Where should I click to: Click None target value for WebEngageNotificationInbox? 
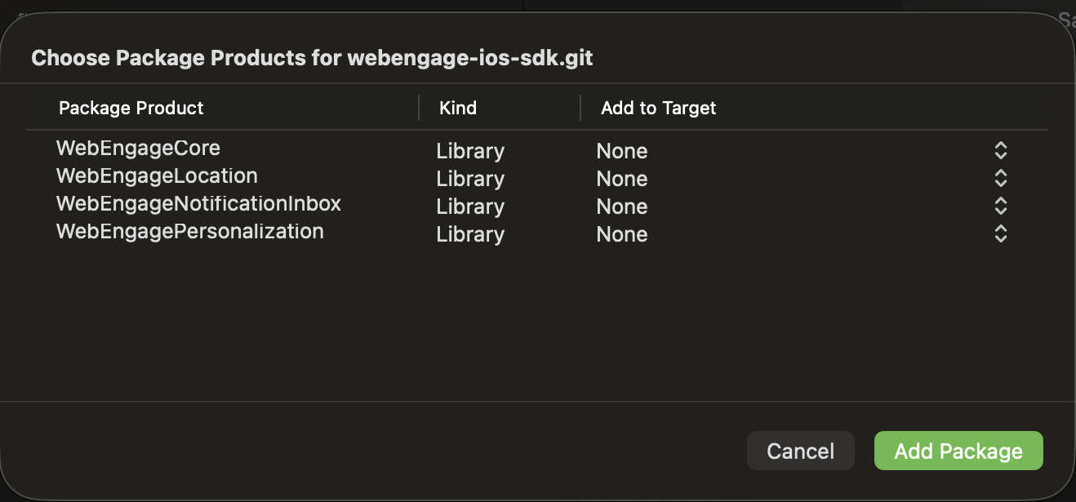pos(621,207)
